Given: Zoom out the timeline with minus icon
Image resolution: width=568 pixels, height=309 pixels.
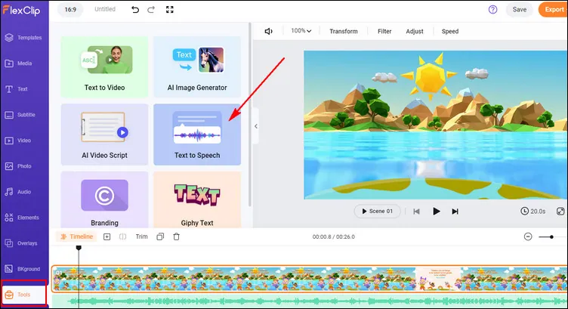Looking at the screenshot, I should 528,237.
